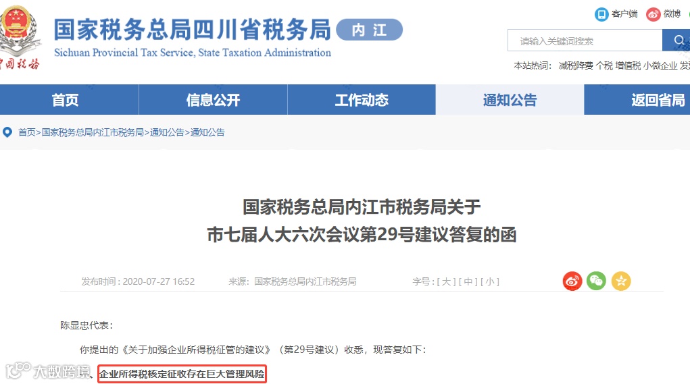Focus the keyword search input field
Viewport: 690px width, 384px height.
(585, 40)
